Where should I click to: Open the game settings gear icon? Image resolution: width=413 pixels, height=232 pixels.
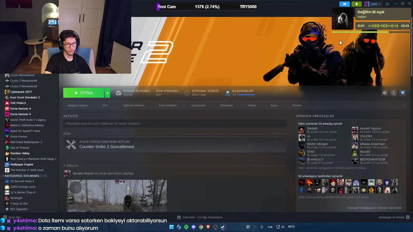(385, 93)
